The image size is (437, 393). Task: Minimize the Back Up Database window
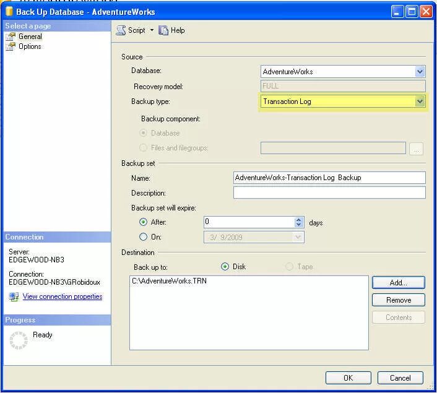(397, 12)
